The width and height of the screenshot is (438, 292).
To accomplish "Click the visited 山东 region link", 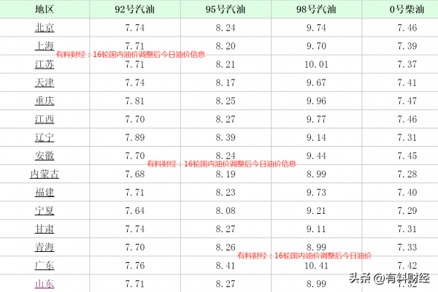I will coord(45,284).
